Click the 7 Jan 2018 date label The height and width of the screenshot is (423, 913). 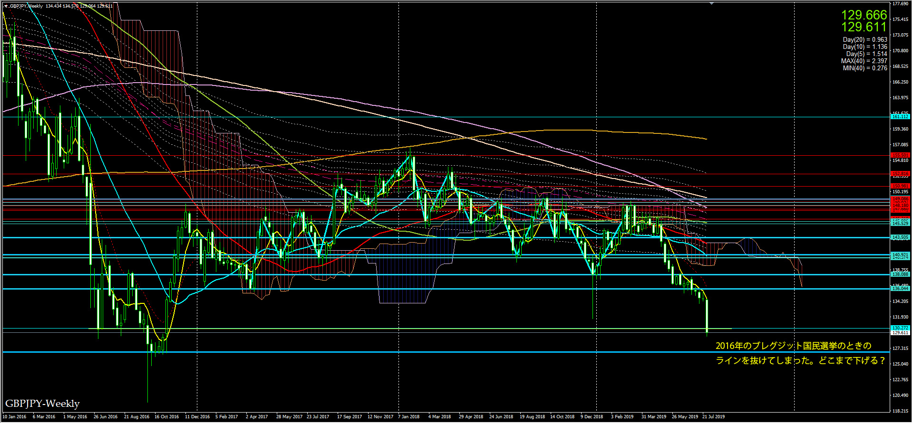(408, 417)
